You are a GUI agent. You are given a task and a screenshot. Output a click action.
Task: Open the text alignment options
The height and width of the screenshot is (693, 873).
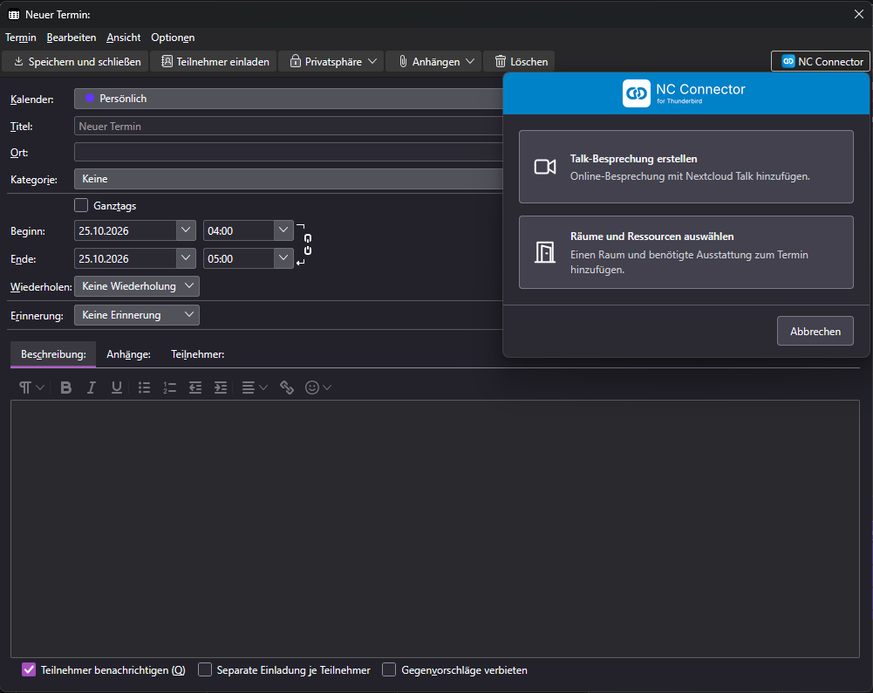click(x=255, y=388)
